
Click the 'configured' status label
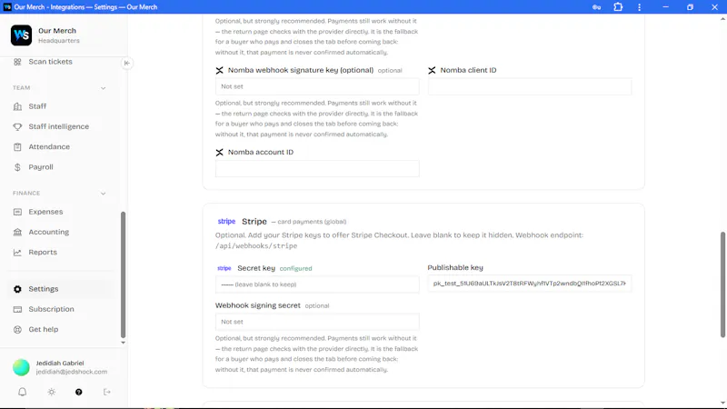pos(296,268)
